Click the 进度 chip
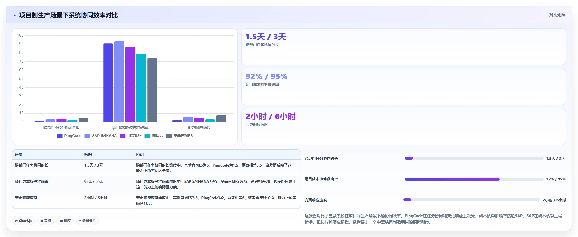This screenshot has height=237, width=578. (65, 221)
